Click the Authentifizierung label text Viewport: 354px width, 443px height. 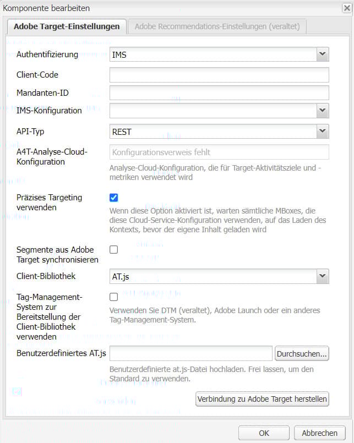47,54
